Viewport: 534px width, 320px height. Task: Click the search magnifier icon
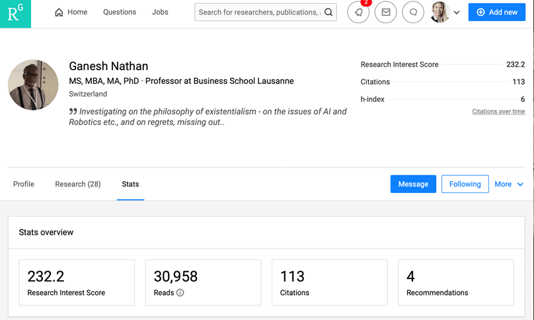(328, 13)
